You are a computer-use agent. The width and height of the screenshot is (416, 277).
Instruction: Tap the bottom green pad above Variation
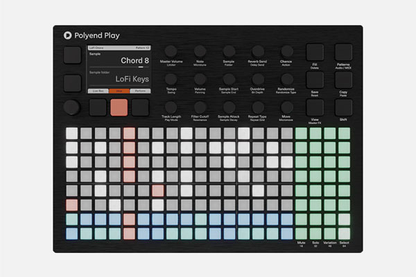(330, 233)
